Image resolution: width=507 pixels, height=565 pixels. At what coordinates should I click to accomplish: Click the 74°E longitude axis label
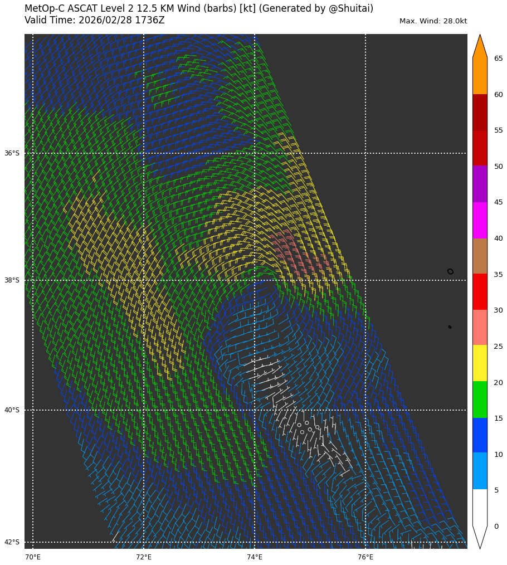[255, 557]
